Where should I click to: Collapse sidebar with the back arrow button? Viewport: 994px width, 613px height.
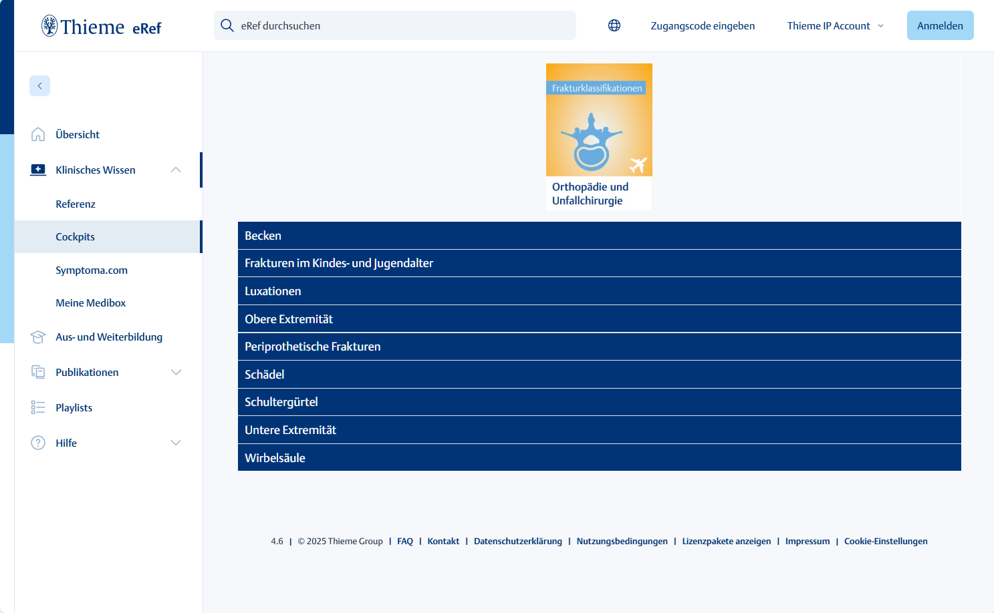[39, 85]
